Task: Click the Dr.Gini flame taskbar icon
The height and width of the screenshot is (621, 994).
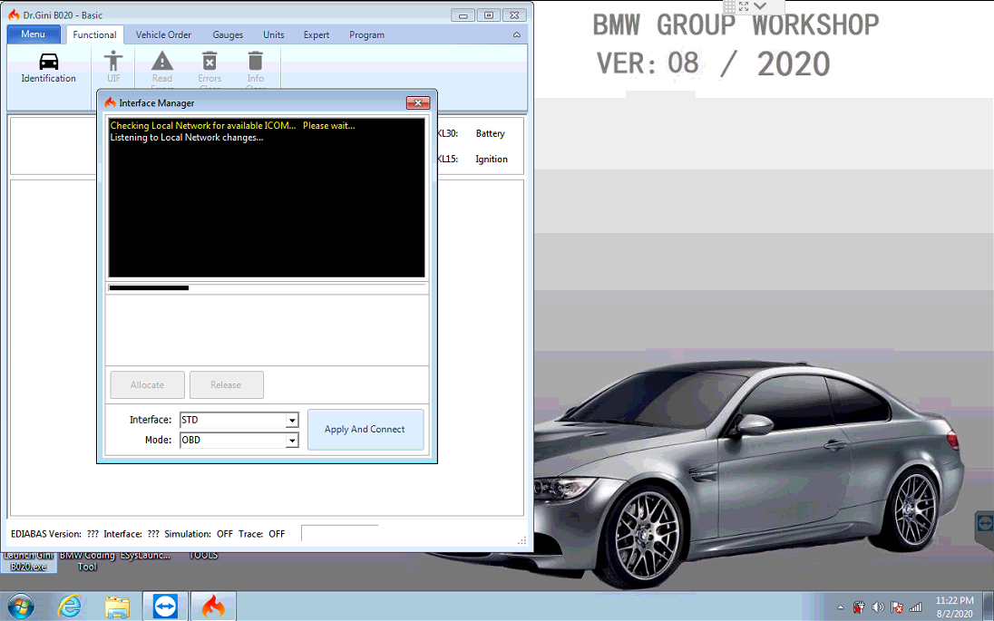Action: click(214, 607)
